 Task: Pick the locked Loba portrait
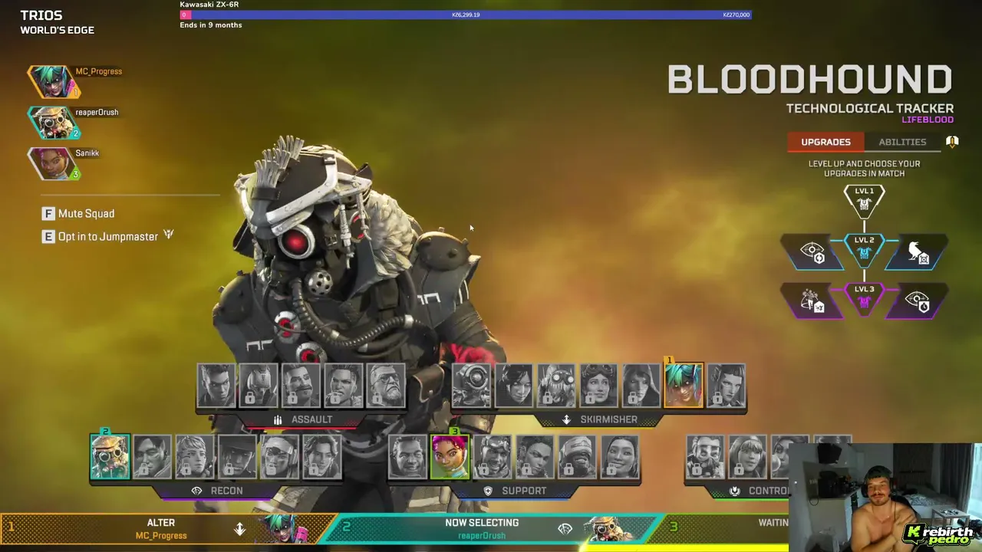point(534,457)
